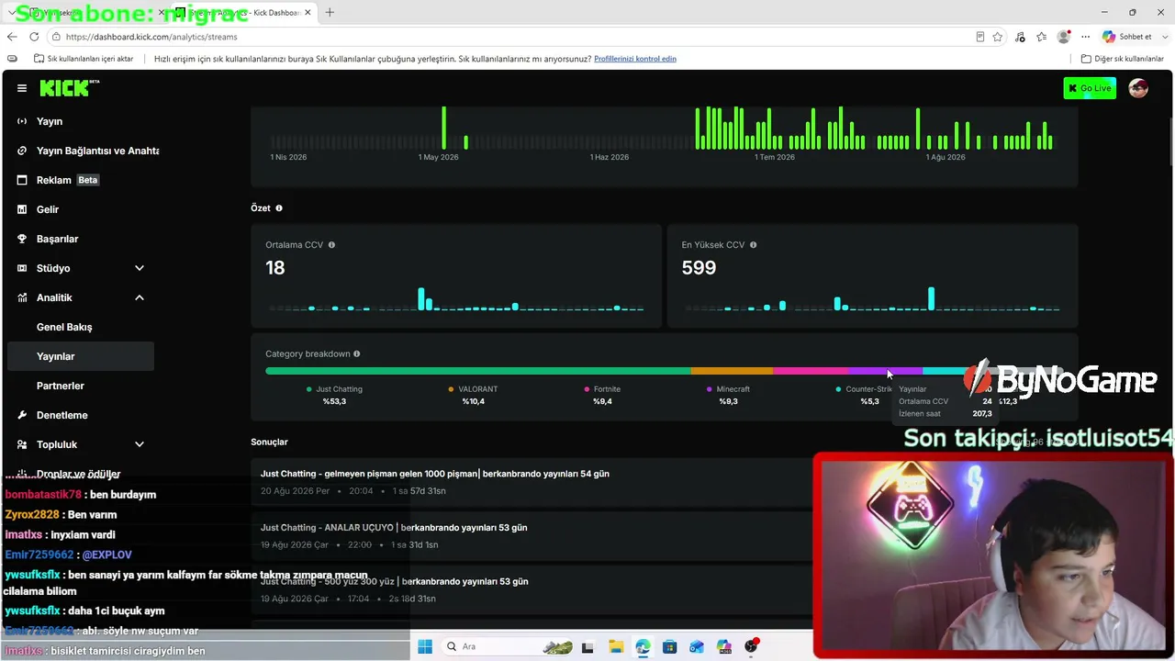Screen dimensions: 1175x661
Task: Click the VALORANT legend label
Action: [x=477, y=389]
